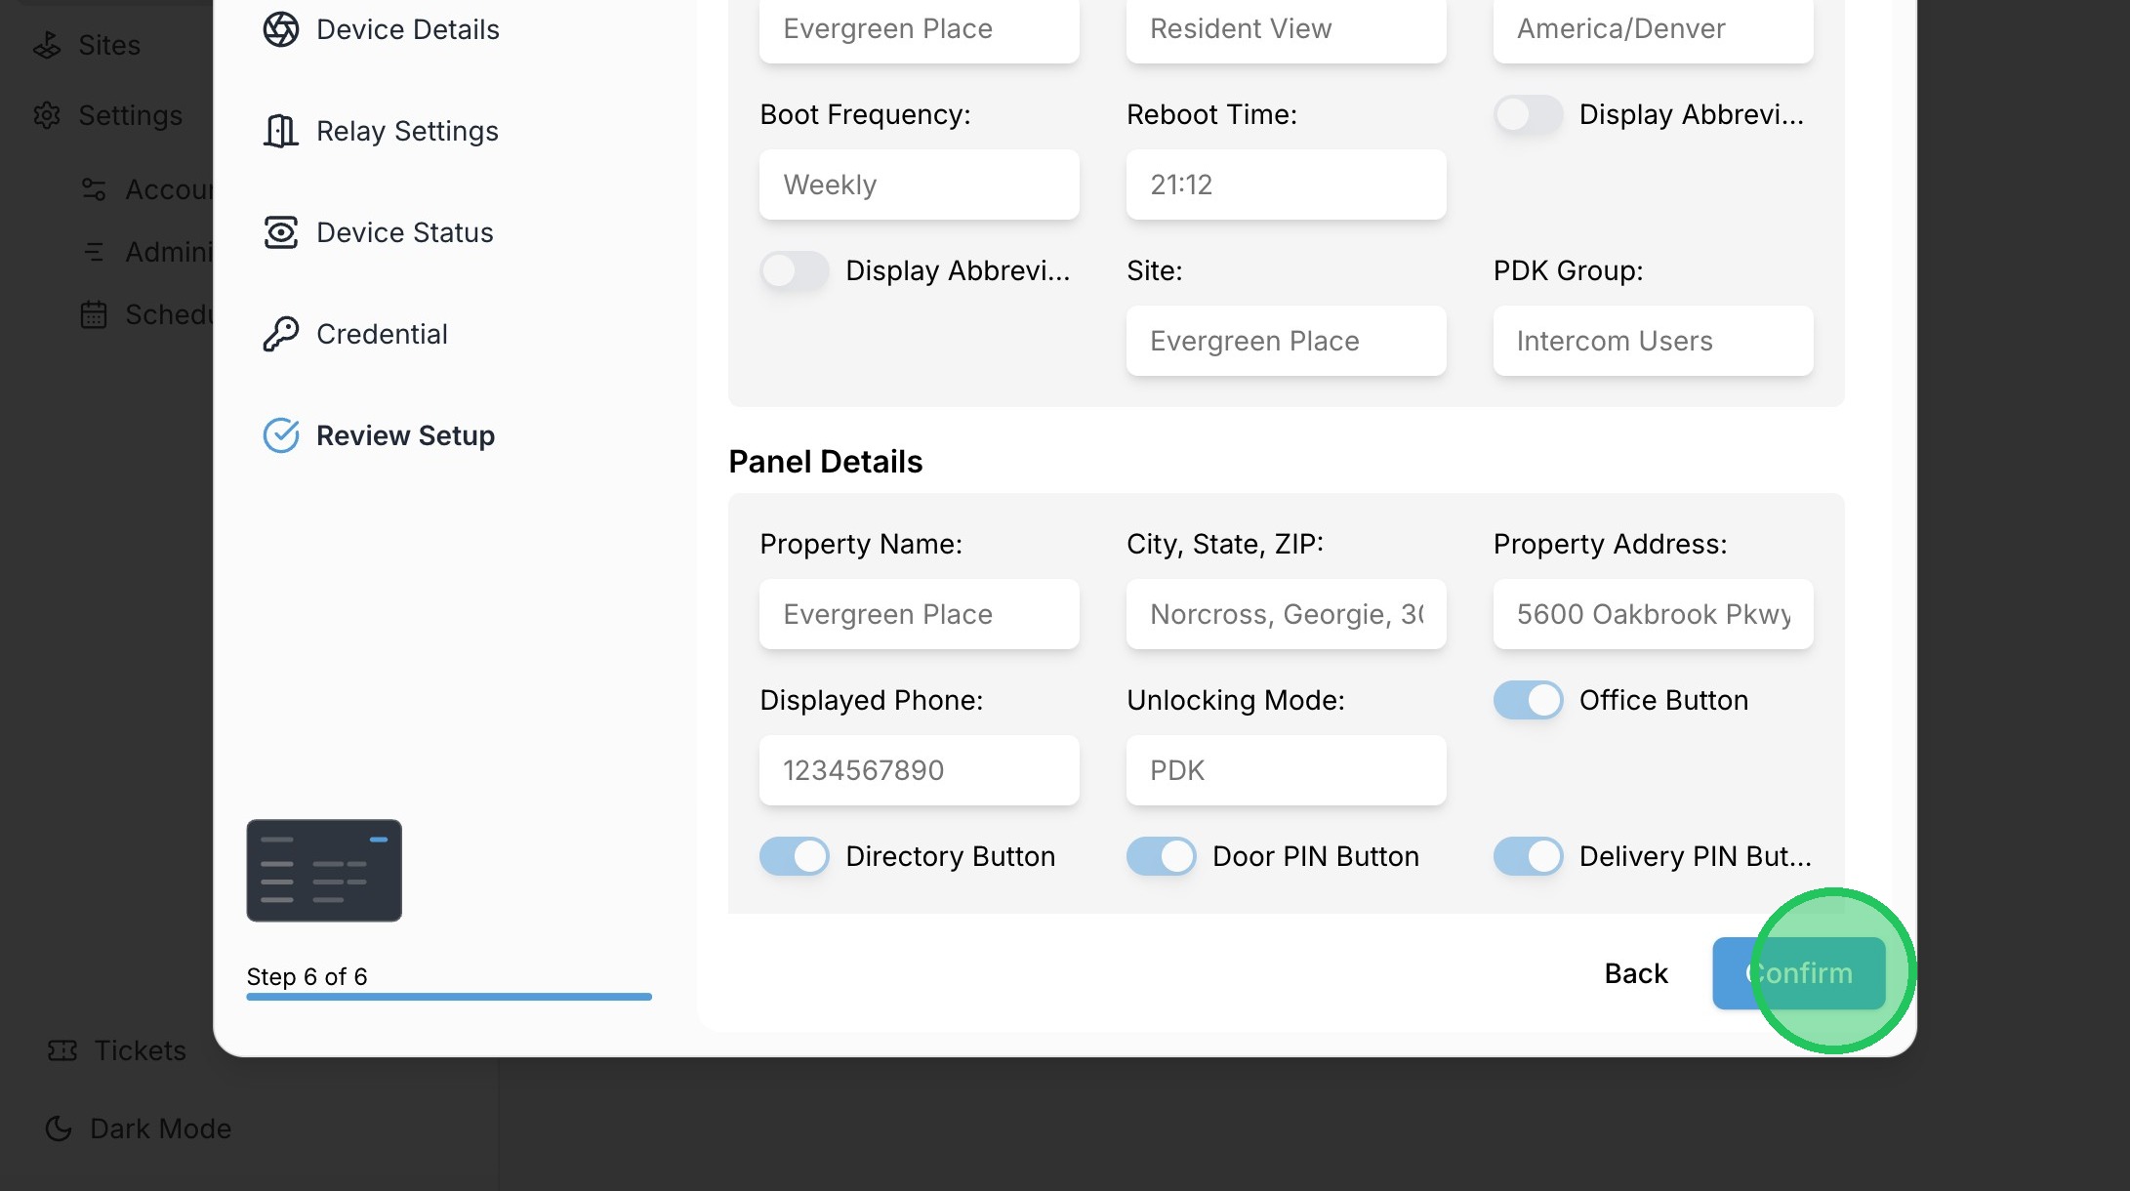Open the Sites menu item
Image resolution: width=2130 pixels, height=1191 pixels.
pyautogui.click(x=108, y=45)
